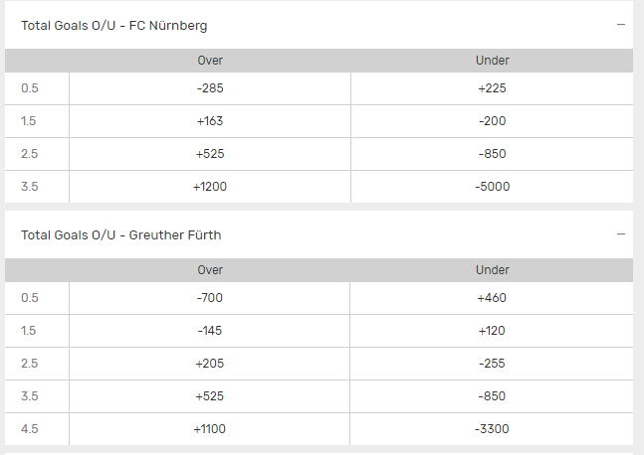Pick Nürnberg under 1.5 goals at -200

(492, 121)
